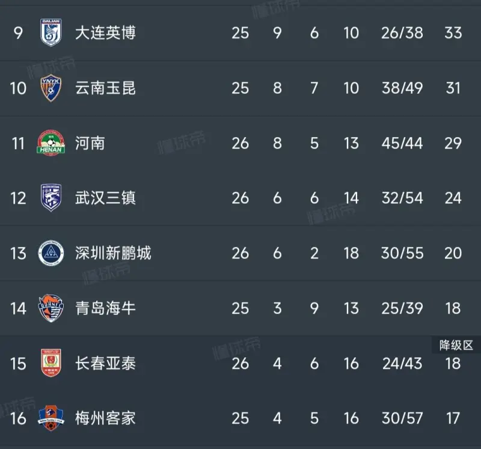Screen dimensions: 481x449
Task: Click Henan's 45/44 goals figure
Action: click(402, 143)
